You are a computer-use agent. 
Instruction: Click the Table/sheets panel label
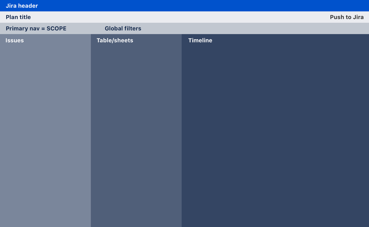(115, 40)
